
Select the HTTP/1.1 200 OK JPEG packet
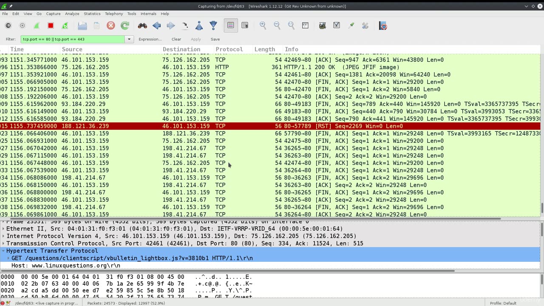[270, 67]
